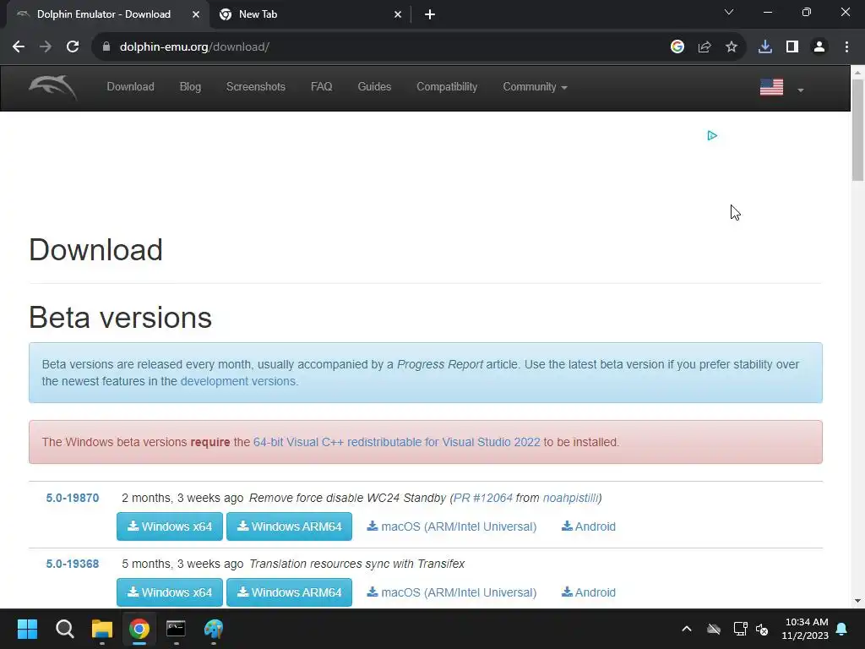Open the FAQ nav item

coord(322,87)
